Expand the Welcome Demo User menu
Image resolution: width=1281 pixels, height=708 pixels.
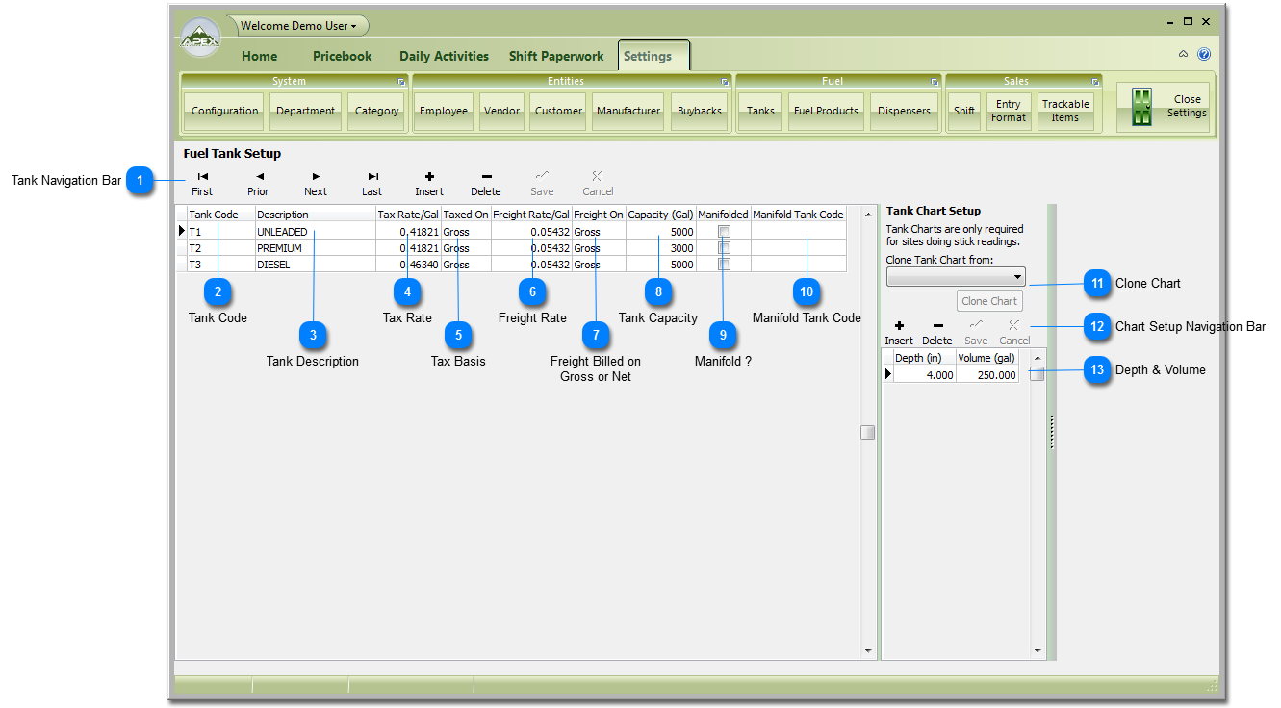pyautogui.click(x=298, y=26)
